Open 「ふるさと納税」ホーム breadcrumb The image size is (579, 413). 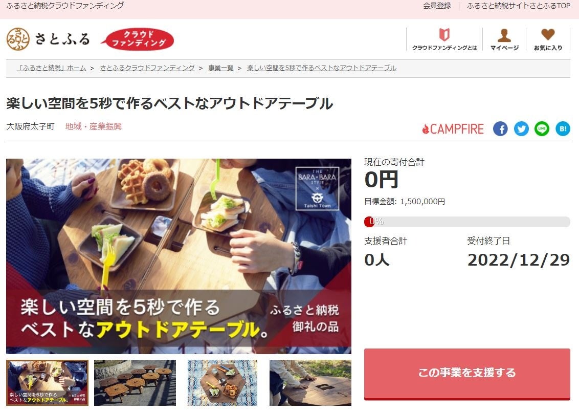pyautogui.click(x=52, y=68)
